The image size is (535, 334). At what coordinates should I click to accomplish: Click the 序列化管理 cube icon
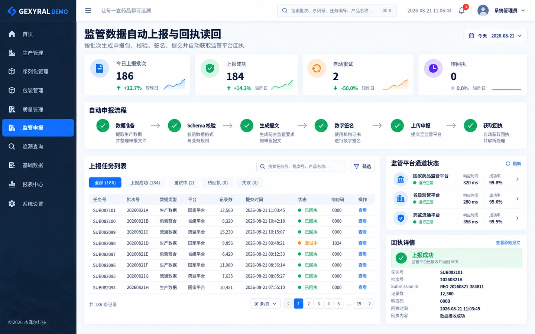point(12,71)
